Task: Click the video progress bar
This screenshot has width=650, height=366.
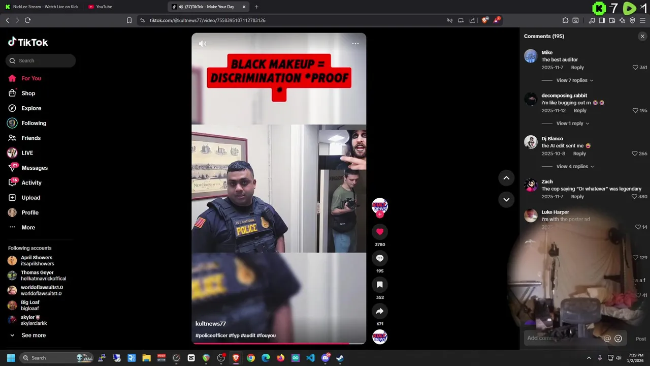Action: click(279, 343)
